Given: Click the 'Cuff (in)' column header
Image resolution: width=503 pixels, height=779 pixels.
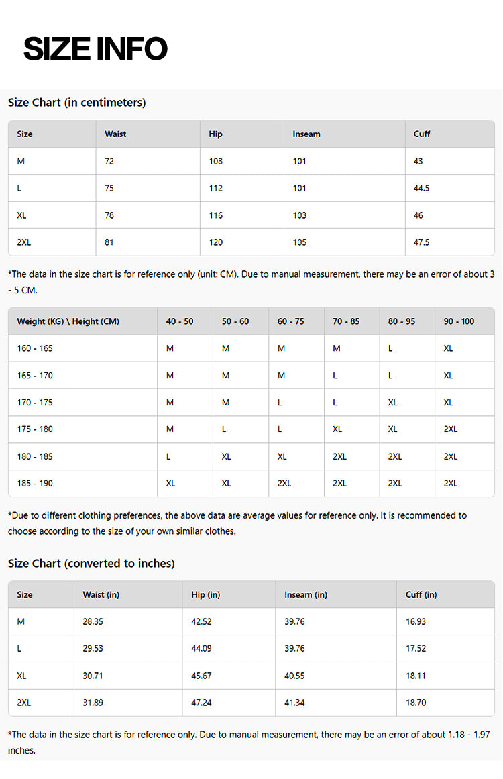Looking at the screenshot, I should coord(421,594).
